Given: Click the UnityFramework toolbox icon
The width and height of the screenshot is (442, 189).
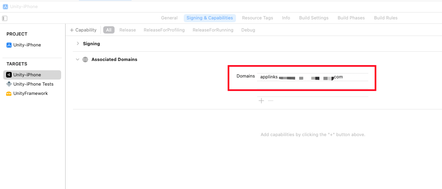Looking at the screenshot, I should [9, 93].
